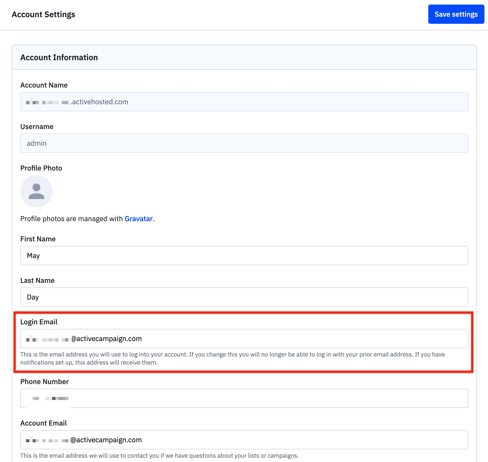Select the Phone Number input field
Viewport: 488px width, 462px height.
244,398
